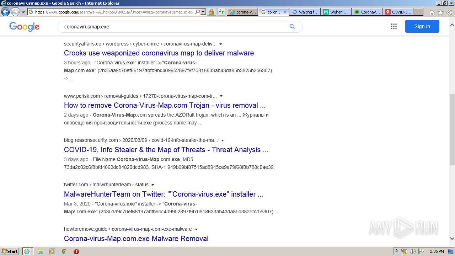
Task: Close the active 'coron...' Google tab
Action: (285, 12)
